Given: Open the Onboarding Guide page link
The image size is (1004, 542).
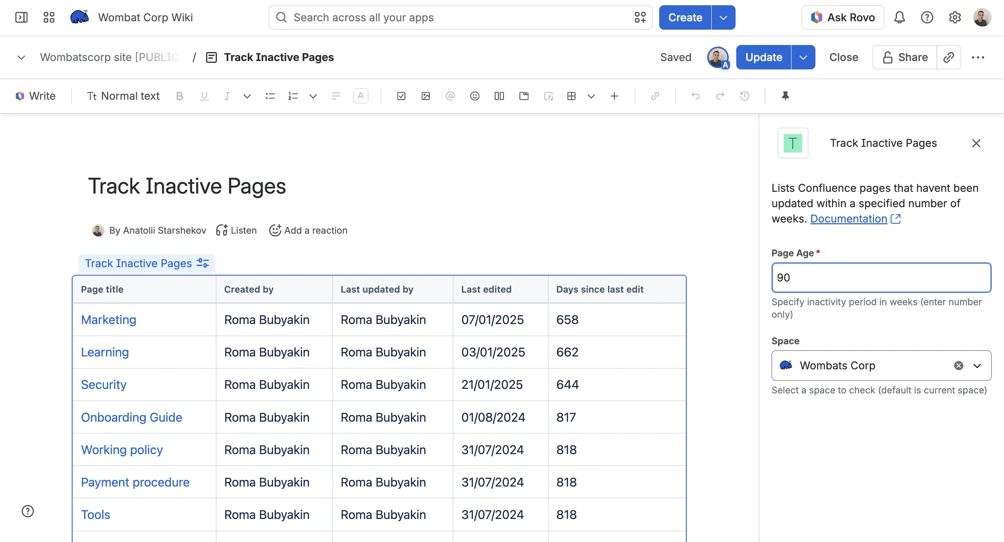Looking at the screenshot, I should click(131, 417).
